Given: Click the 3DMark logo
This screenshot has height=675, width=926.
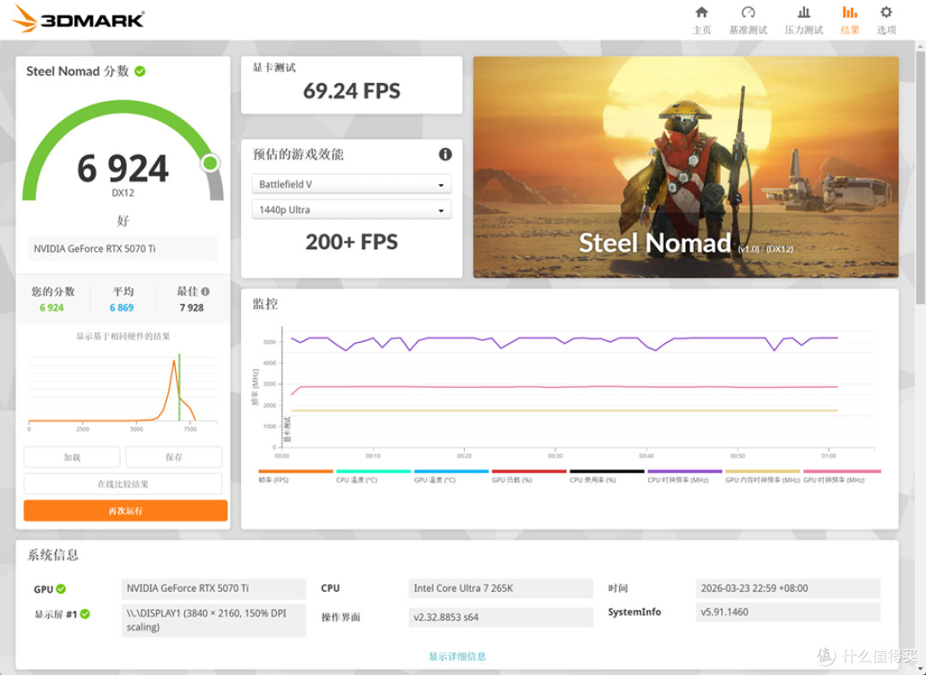Looking at the screenshot, I should (x=78, y=18).
